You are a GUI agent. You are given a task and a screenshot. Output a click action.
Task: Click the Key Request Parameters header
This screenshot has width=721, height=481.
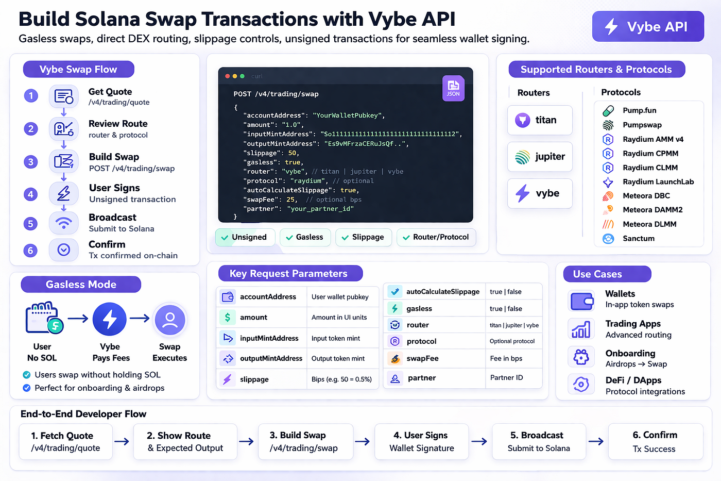(x=290, y=274)
